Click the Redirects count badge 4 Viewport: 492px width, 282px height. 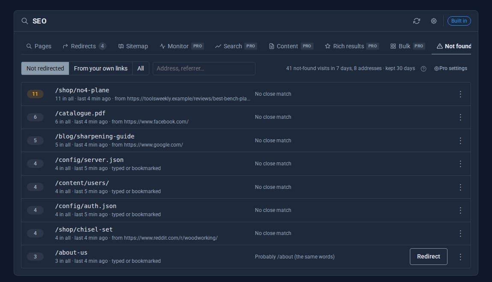pyautogui.click(x=102, y=46)
